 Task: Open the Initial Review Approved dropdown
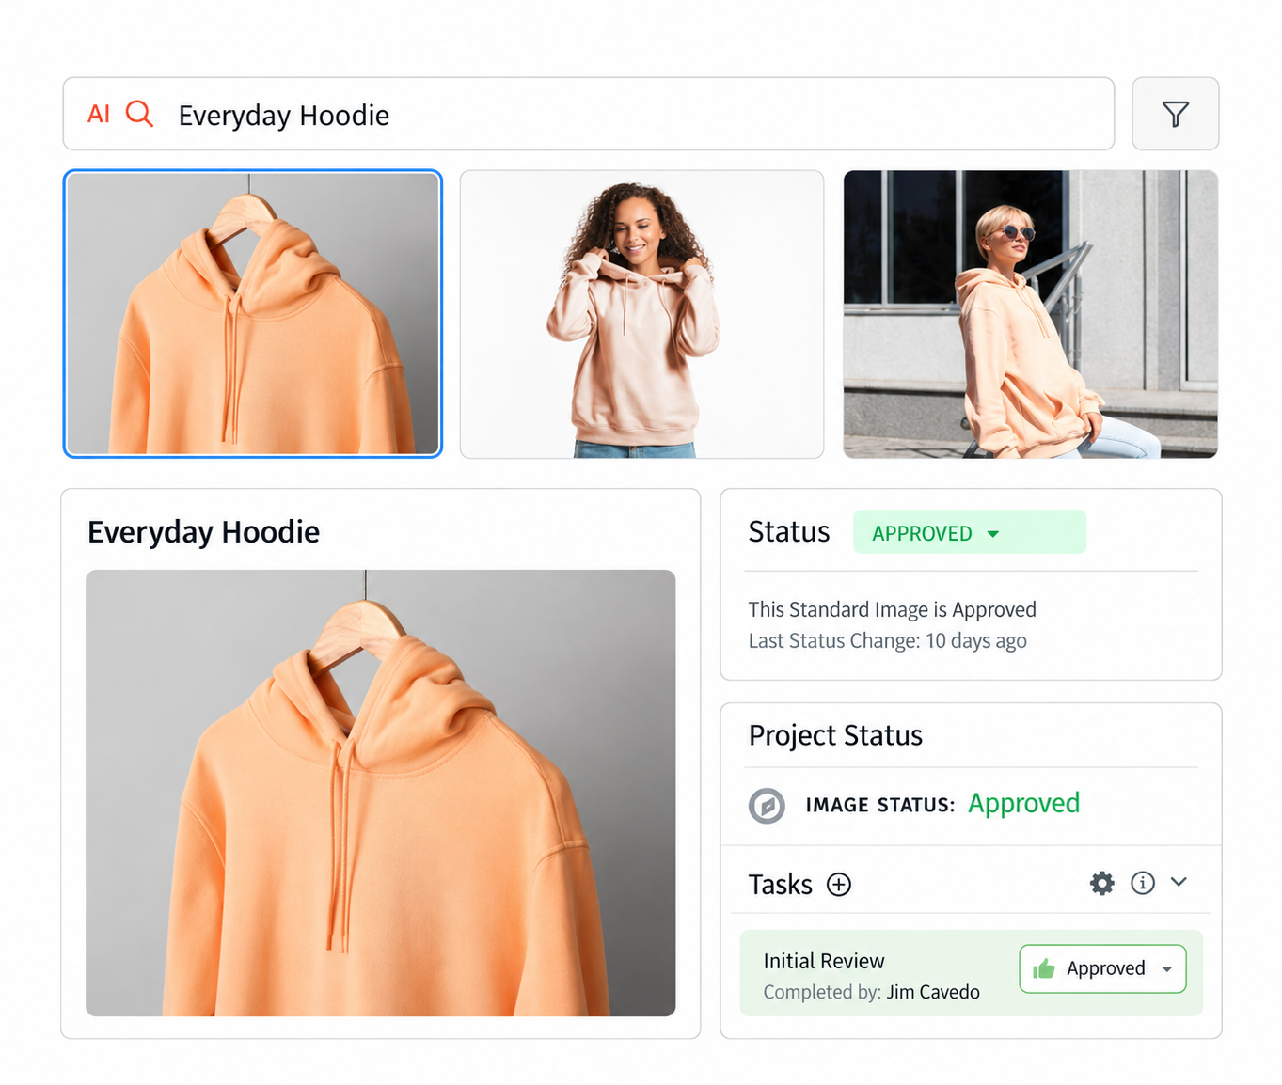pos(1102,968)
